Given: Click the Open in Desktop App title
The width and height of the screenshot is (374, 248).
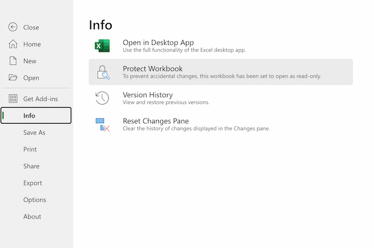Looking at the screenshot, I should click(x=158, y=43).
